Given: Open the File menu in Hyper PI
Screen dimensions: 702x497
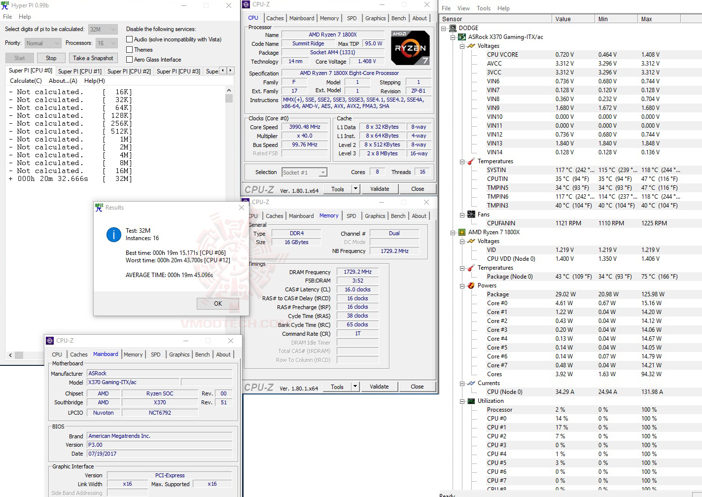Looking at the screenshot, I should (8, 17).
